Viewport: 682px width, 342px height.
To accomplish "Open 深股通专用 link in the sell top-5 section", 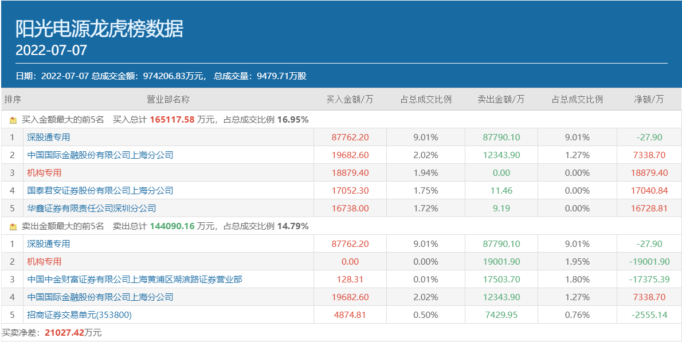I will tap(49, 244).
